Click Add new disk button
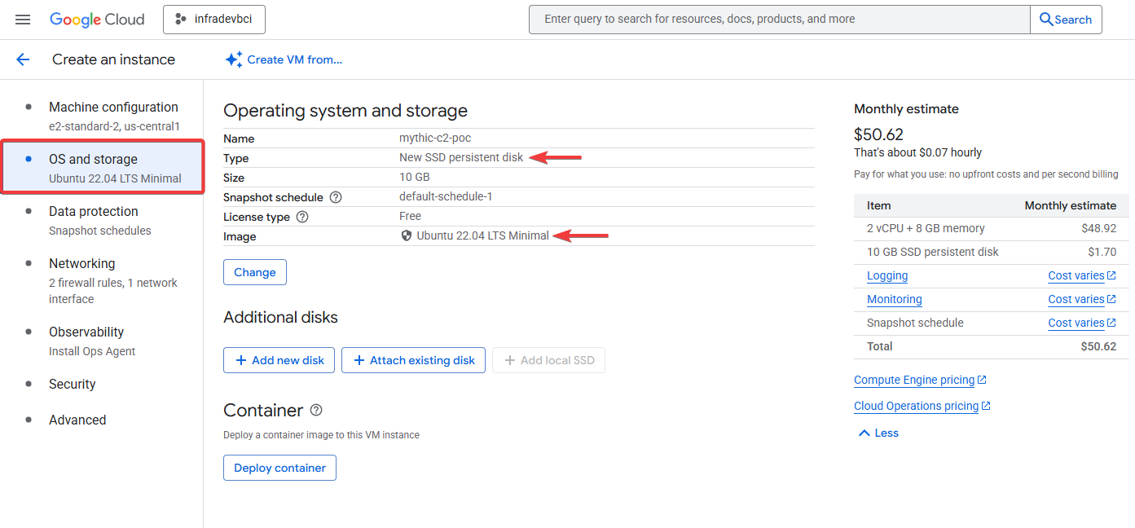 (279, 360)
